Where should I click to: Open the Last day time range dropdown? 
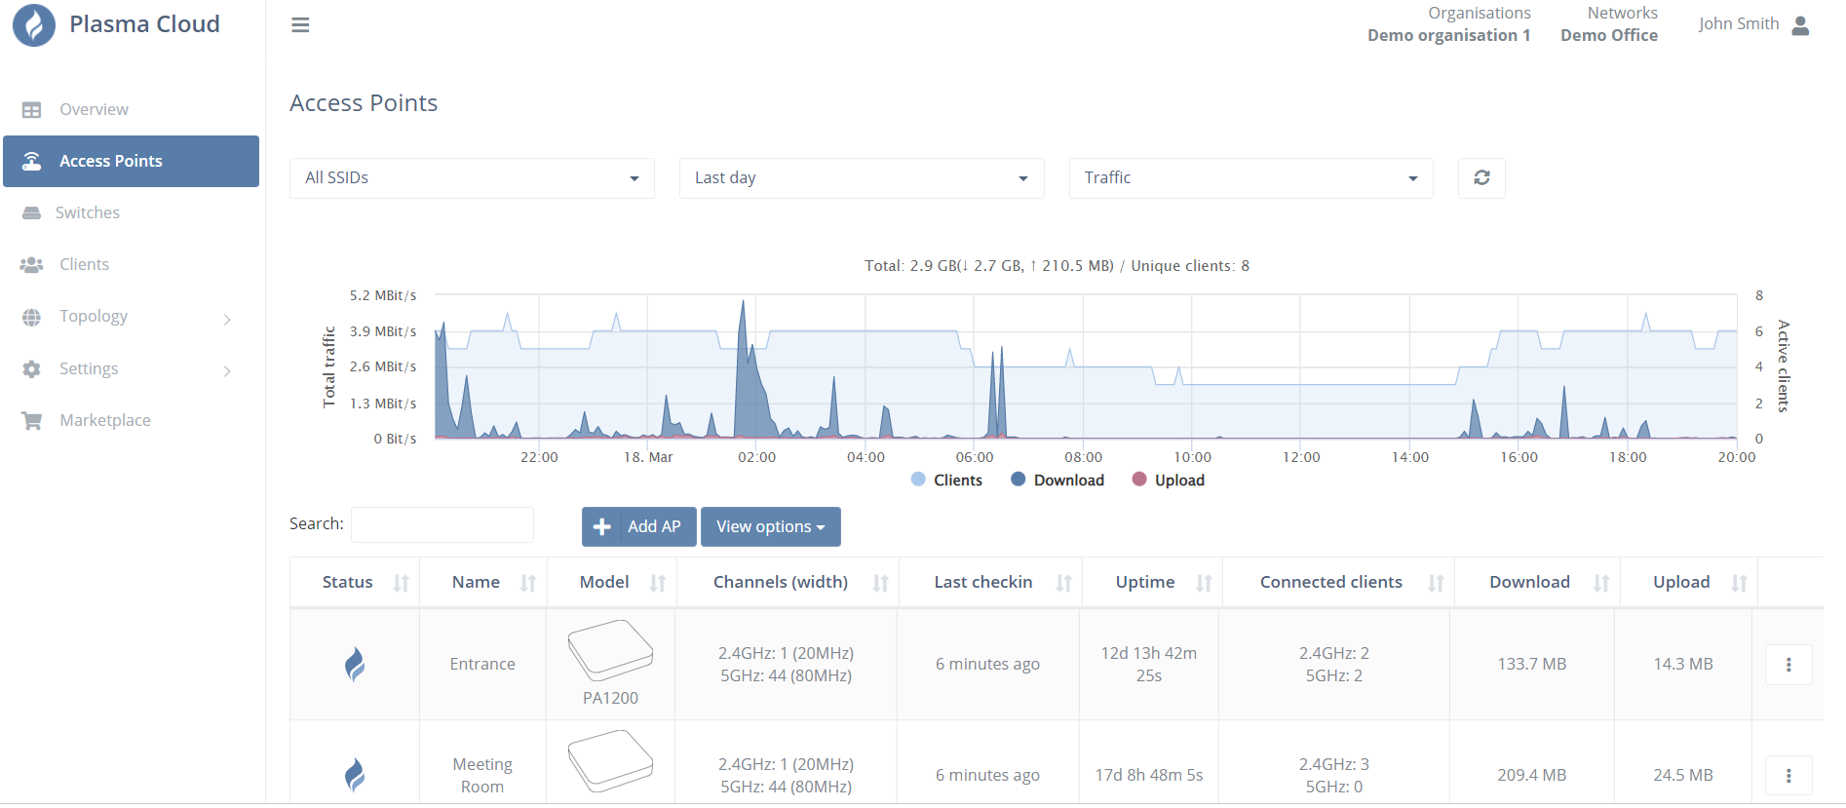tap(862, 178)
